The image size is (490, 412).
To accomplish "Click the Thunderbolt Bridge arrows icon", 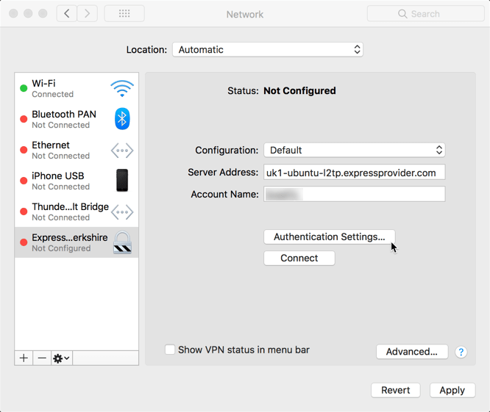I will coord(122,212).
